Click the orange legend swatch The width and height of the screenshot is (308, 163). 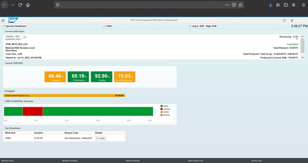click(161, 112)
